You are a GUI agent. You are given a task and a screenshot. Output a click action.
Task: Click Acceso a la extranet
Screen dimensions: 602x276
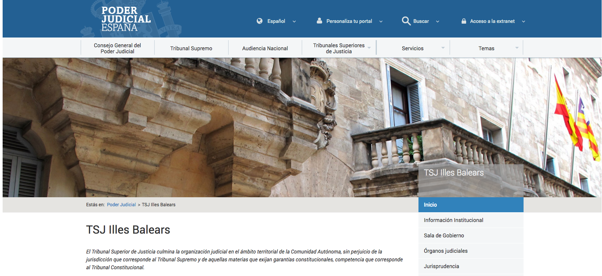pyautogui.click(x=492, y=21)
